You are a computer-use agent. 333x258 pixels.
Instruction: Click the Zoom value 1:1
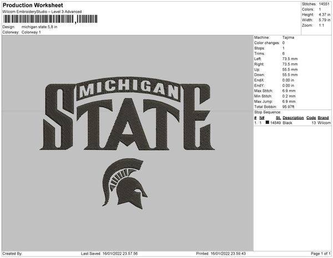pos(321,26)
